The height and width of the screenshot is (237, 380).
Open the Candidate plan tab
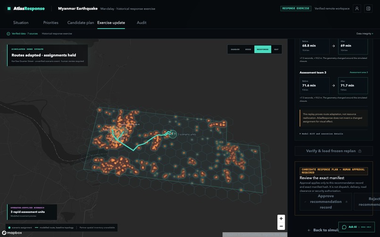81,23
